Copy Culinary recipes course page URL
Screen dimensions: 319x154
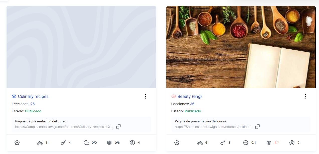point(119,127)
